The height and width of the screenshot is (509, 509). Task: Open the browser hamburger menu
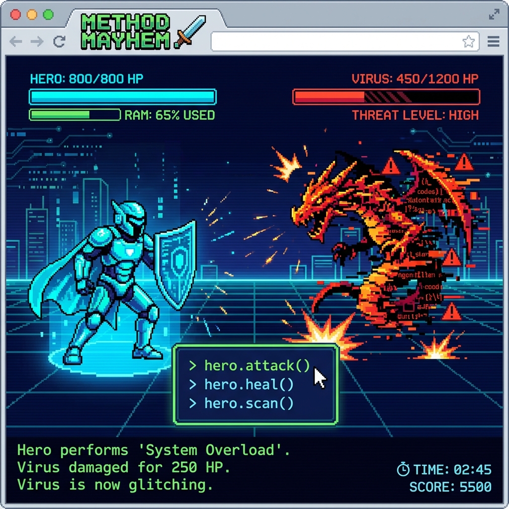pyautogui.click(x=493, y=42)
